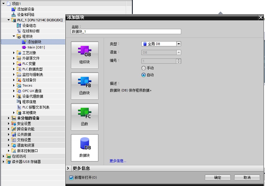Open the 类型 全局 DB dropdown
This screenshot has width=265, height=186.
pyautogui.click(x=161, y=44)
